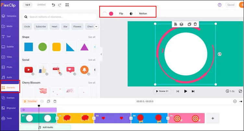The width and height of the screenshot is (244, 131).
Task: Play the video preview
Action: [186, 91]
